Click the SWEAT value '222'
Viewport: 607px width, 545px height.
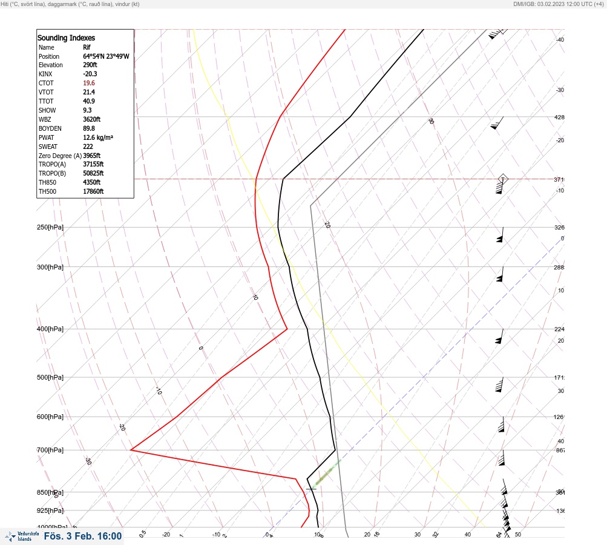click(88, 147)
